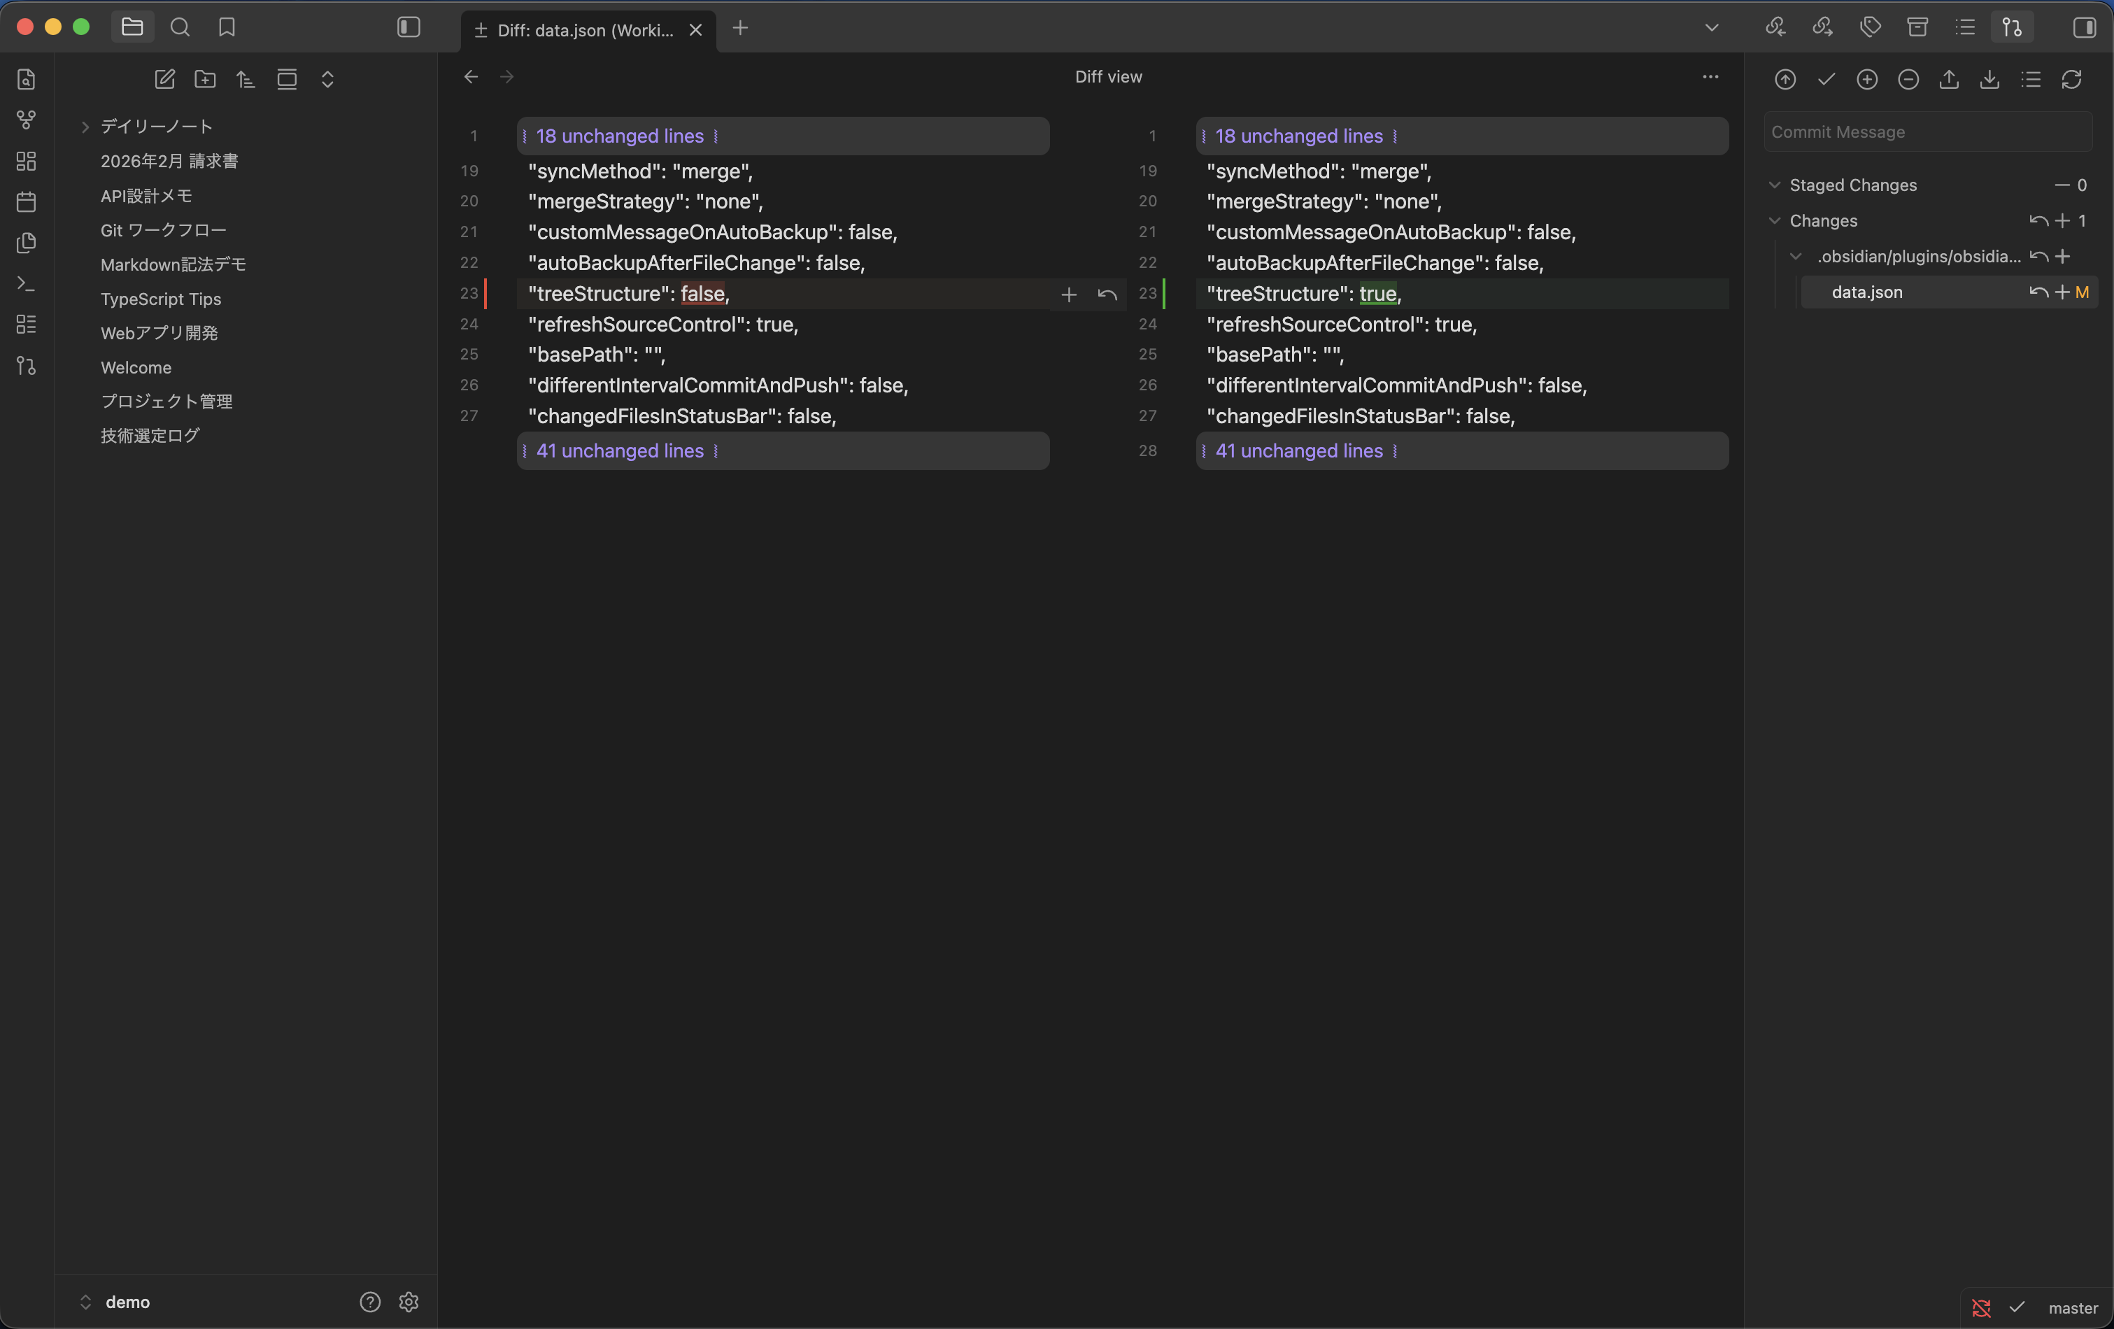The image size is (2114, 1329).
Task: Open the Git ワークフロー note
Action: [163, 230]
